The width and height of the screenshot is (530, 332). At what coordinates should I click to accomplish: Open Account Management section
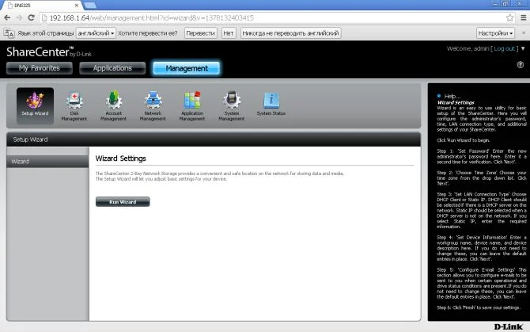pyautogui.click(x=113, y=106)
